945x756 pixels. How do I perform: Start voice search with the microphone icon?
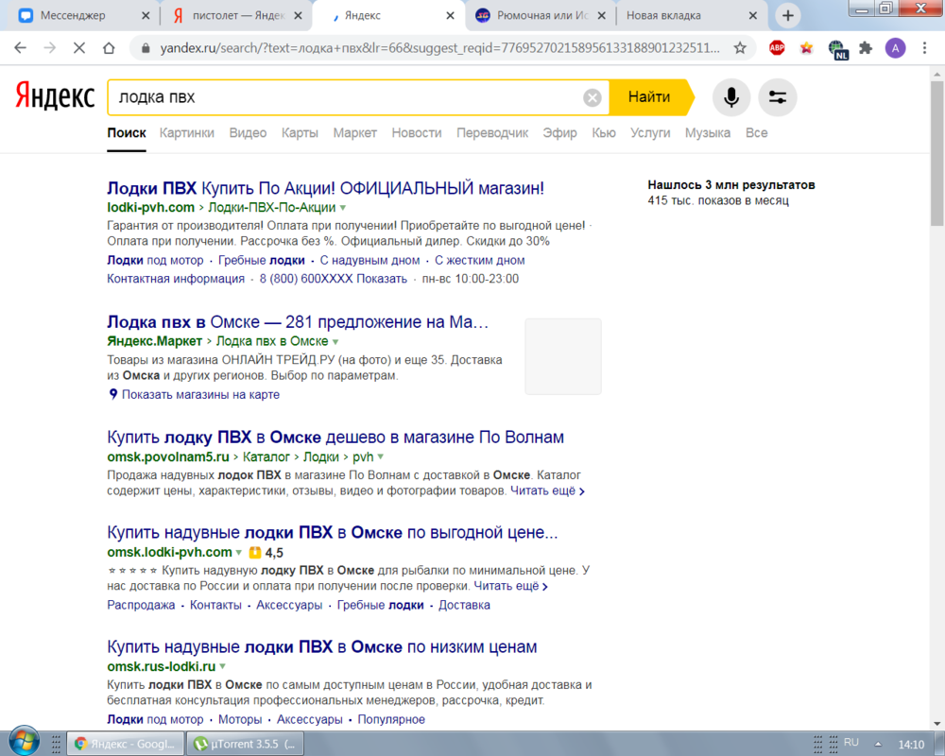tap(731, 97)
